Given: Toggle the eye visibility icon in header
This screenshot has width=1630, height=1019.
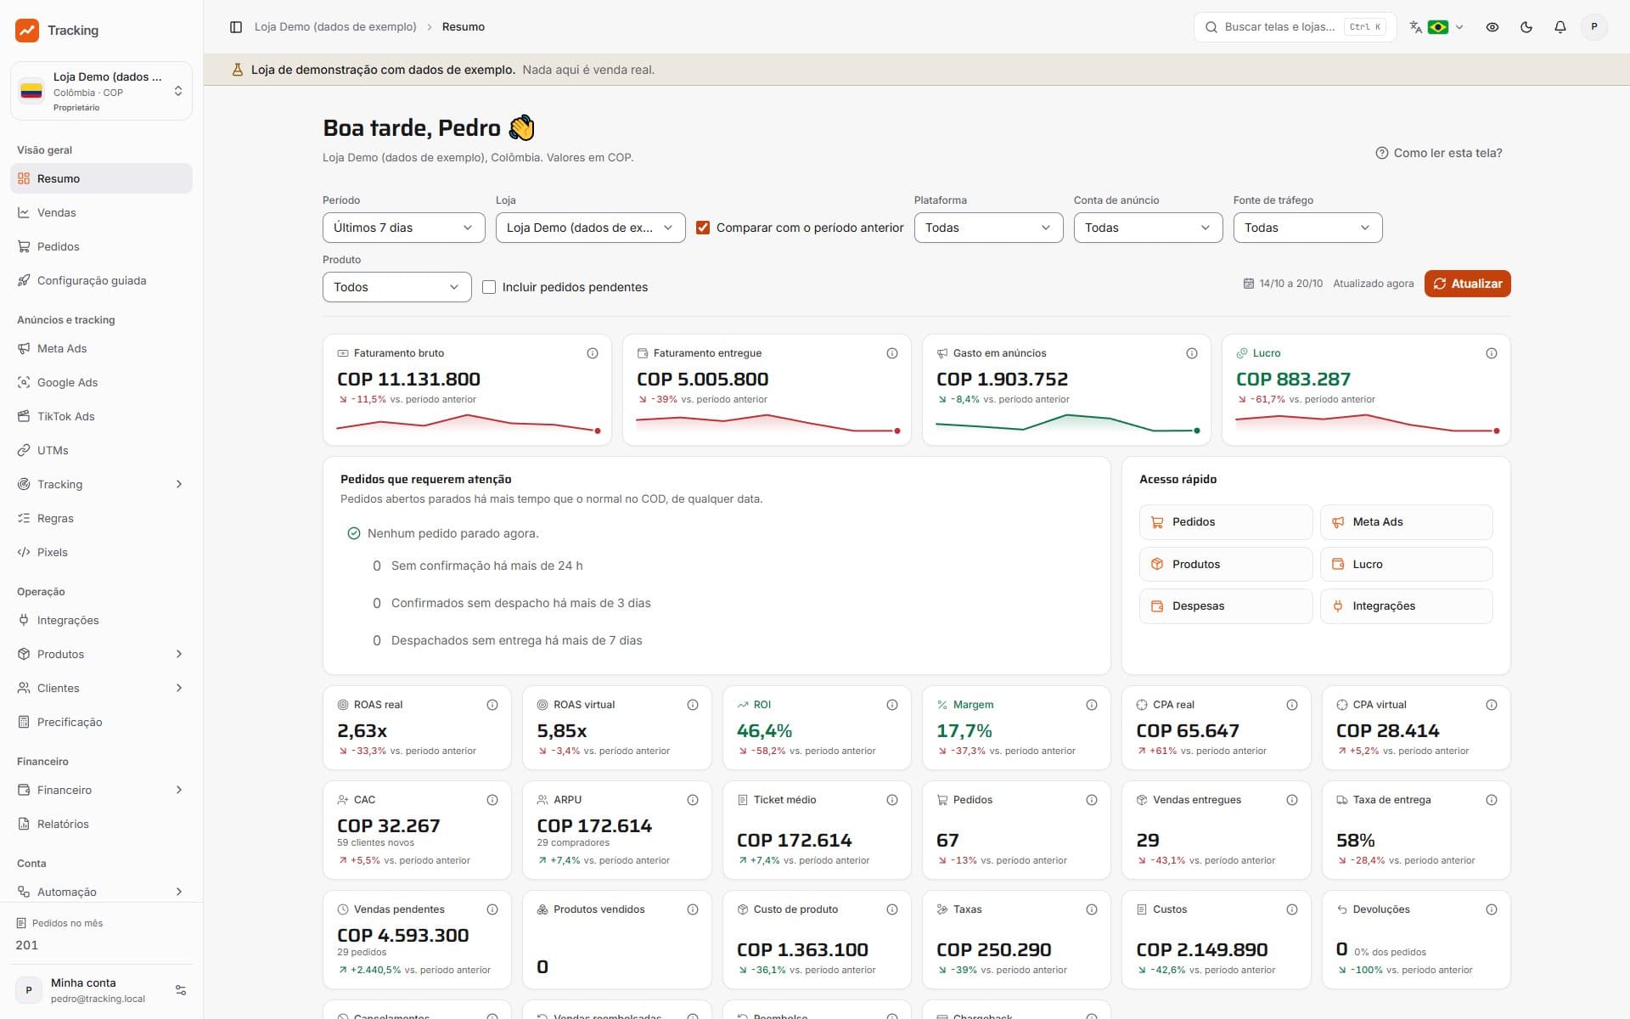Looking at the screenshot, I should [1492, 27].
